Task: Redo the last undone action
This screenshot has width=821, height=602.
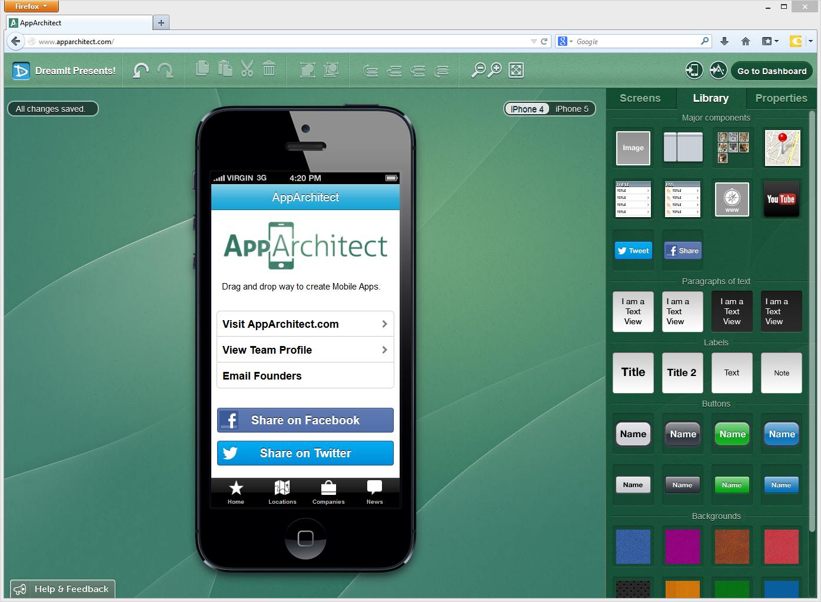Action: click(166, 70)
